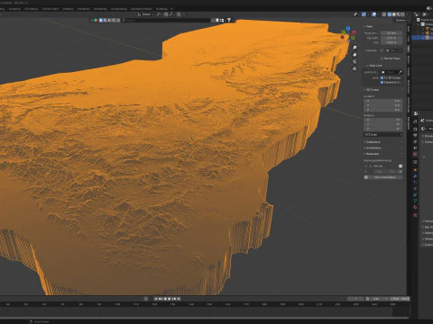Switch to the Geometry Nodes workspace

tap(141, 9)
